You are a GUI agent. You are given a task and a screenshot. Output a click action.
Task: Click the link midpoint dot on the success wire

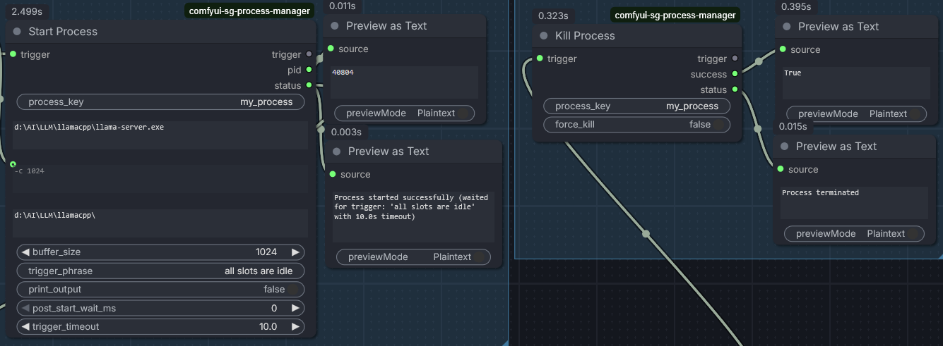point(759,61)
